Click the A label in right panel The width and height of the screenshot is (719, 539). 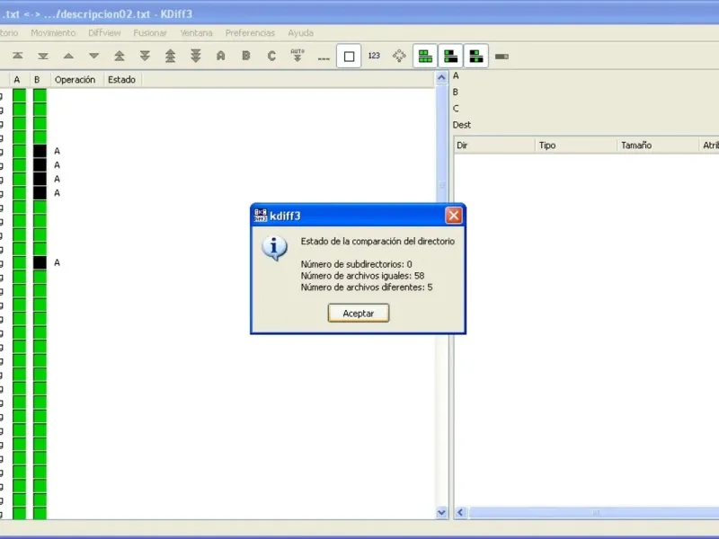tap(456, 75)
